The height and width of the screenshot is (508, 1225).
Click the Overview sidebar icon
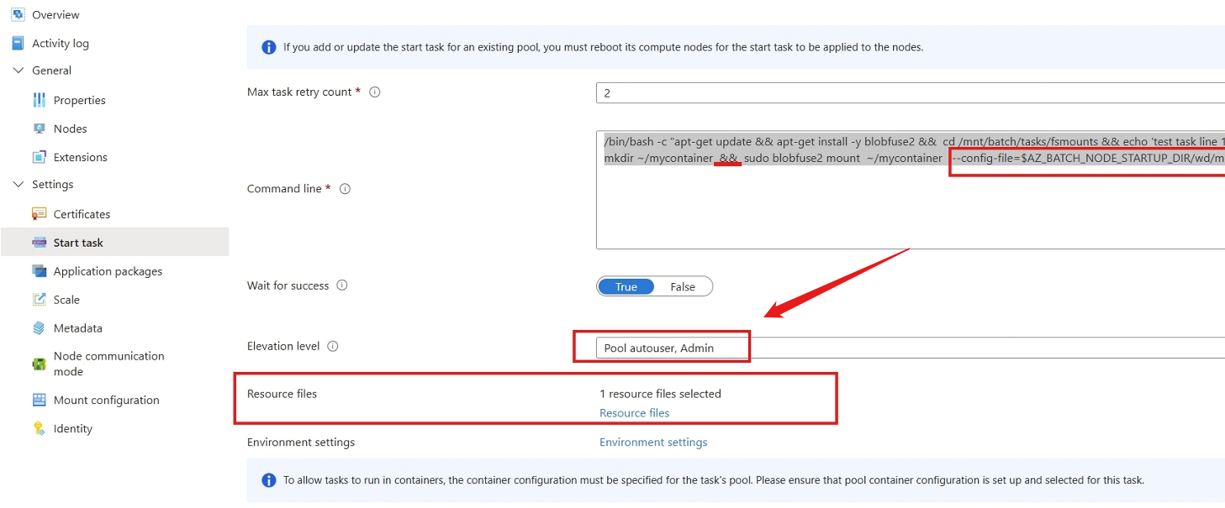(x=18, y=14)
